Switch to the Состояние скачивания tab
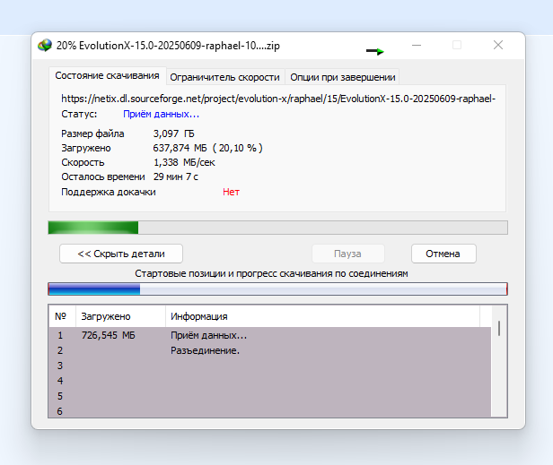 107,75
